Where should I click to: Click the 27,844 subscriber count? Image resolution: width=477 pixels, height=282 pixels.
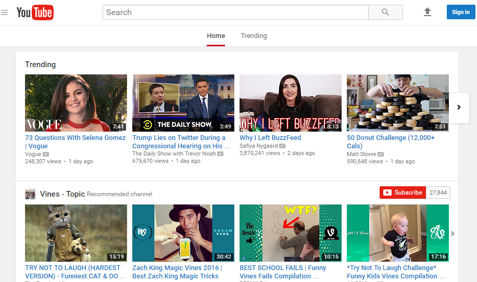[438, 193]
